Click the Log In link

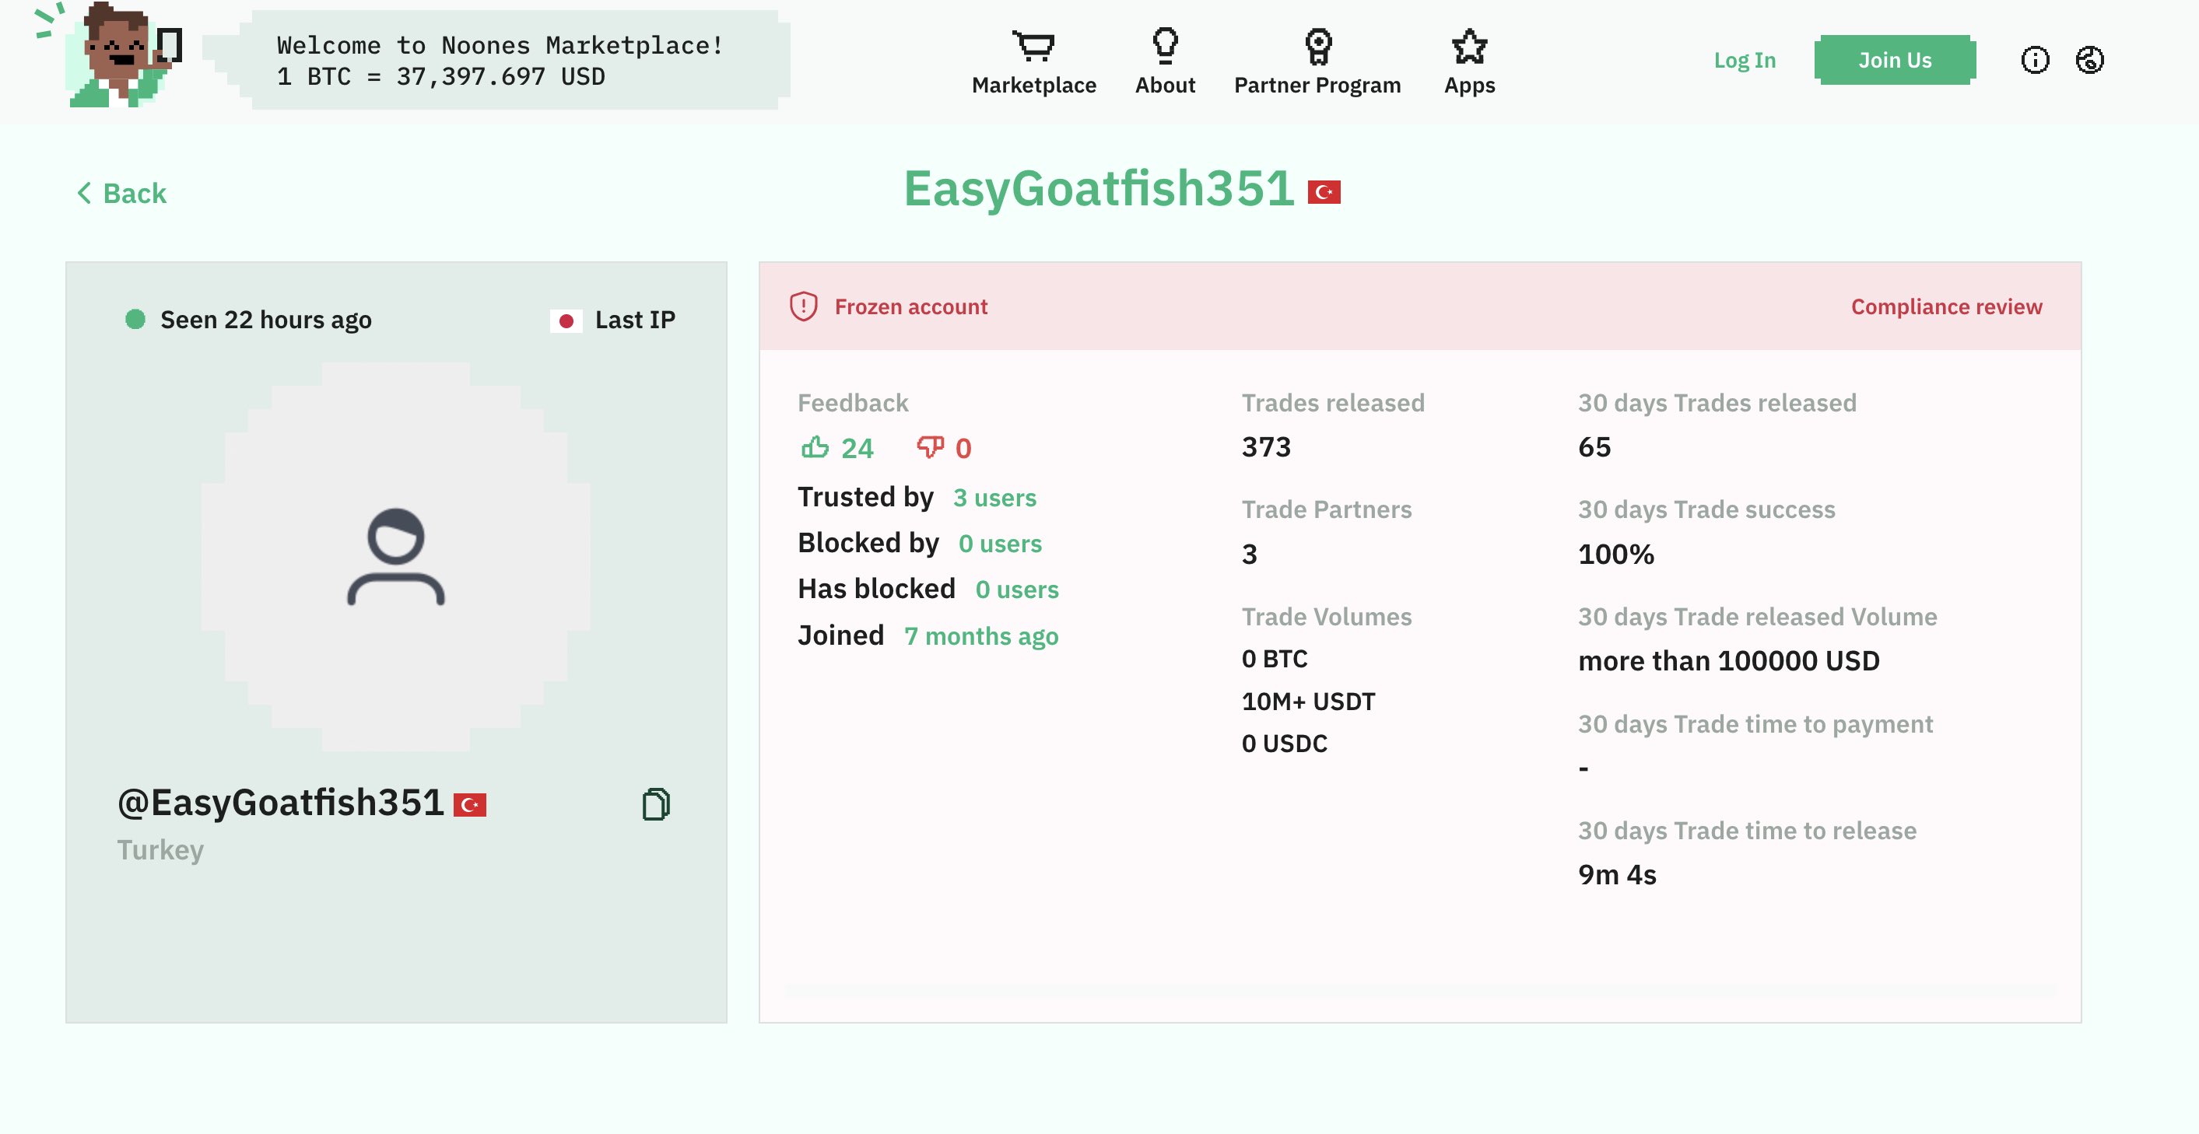(x=1744, y=60)
